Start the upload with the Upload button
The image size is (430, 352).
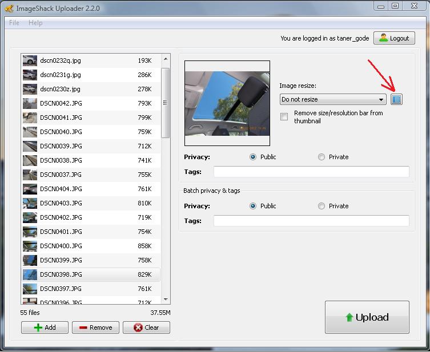pos(367,317)
